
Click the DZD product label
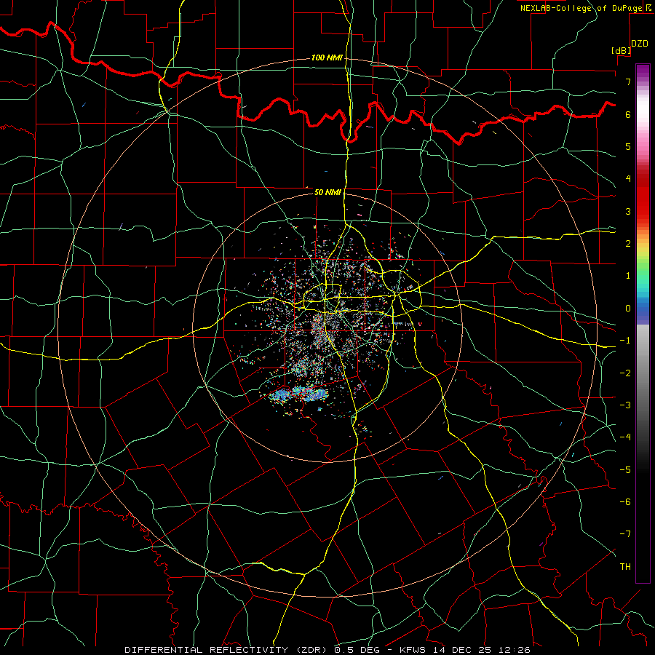click(x=640, y=44)
